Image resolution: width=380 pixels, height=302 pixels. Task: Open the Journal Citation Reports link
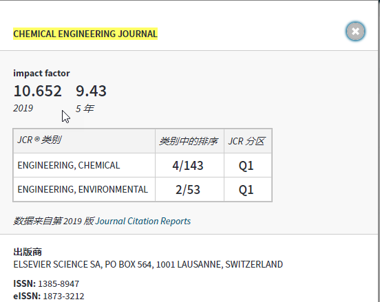click(x=143, y=221)
